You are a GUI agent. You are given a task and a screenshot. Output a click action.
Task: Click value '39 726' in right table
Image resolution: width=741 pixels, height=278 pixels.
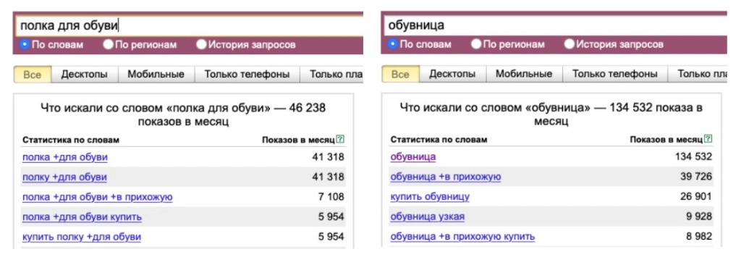pos(696,177)
